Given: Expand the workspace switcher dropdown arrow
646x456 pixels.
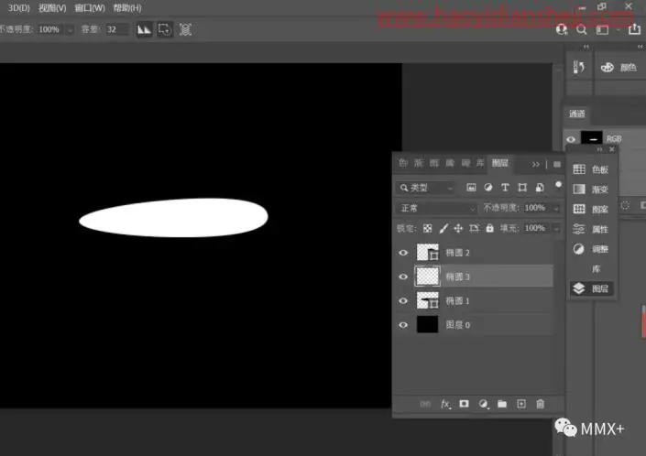Looking at the screenshot, I should point(618,29).
